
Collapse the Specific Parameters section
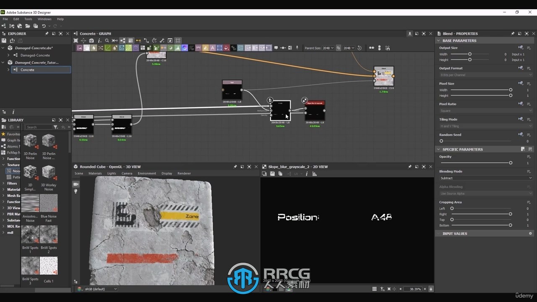click(x=439, y=149)
